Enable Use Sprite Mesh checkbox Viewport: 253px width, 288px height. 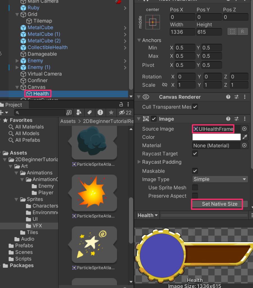tap(195, 188)
